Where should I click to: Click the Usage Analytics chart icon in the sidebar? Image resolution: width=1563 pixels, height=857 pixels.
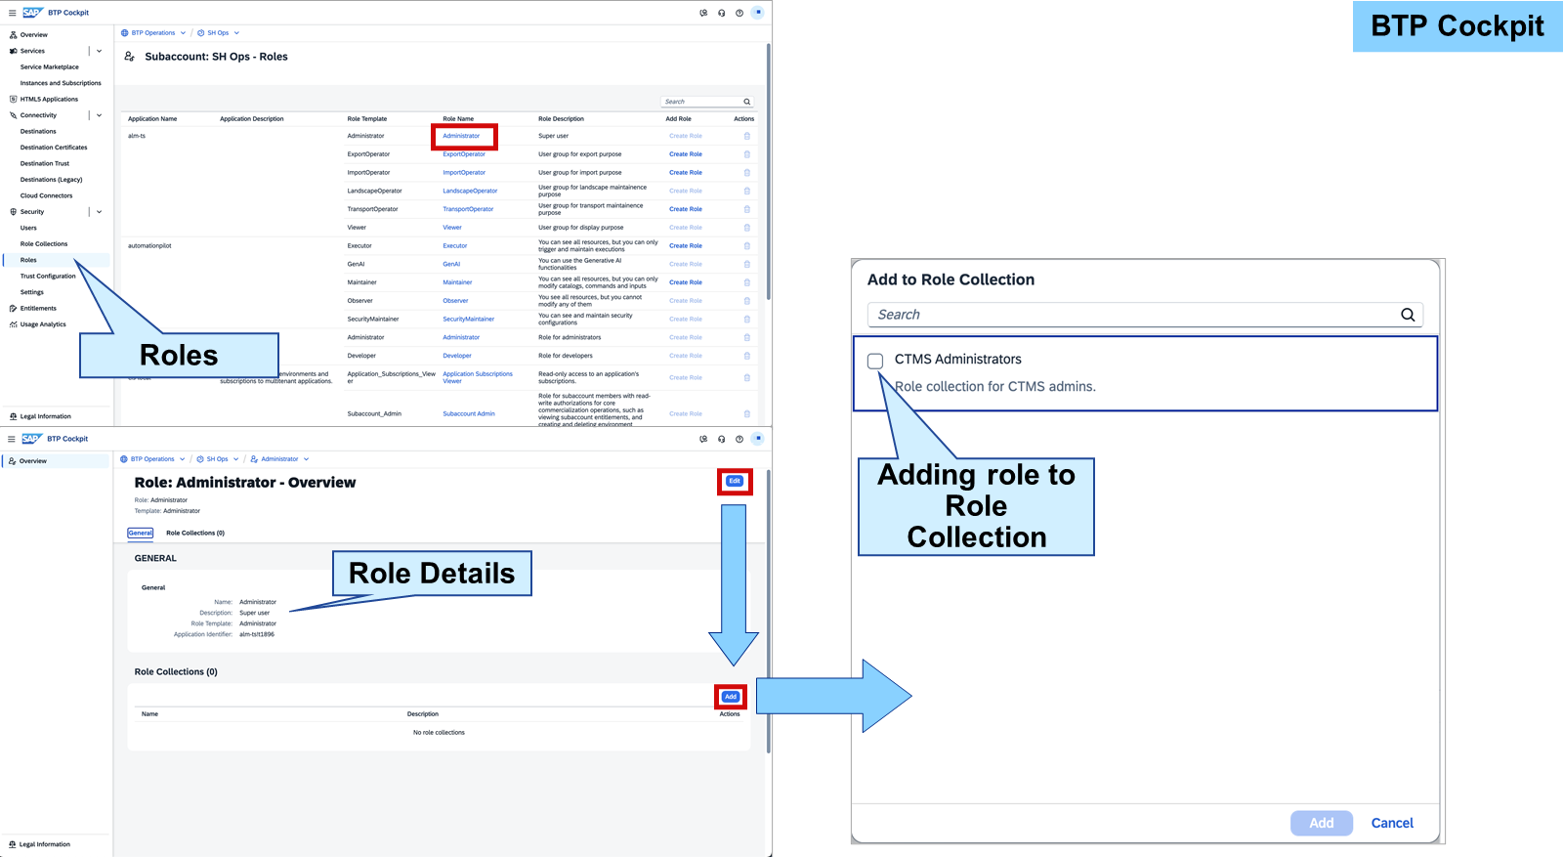point(13,324)
